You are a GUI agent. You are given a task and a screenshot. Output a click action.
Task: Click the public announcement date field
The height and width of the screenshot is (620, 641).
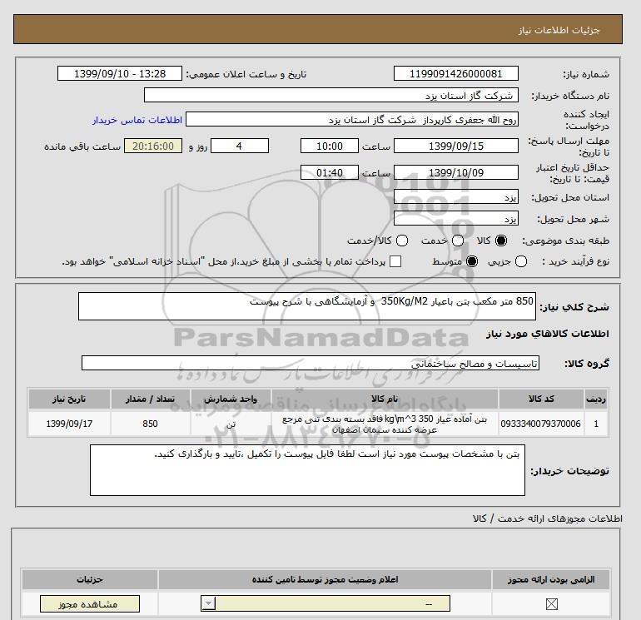tap(119, 73)
